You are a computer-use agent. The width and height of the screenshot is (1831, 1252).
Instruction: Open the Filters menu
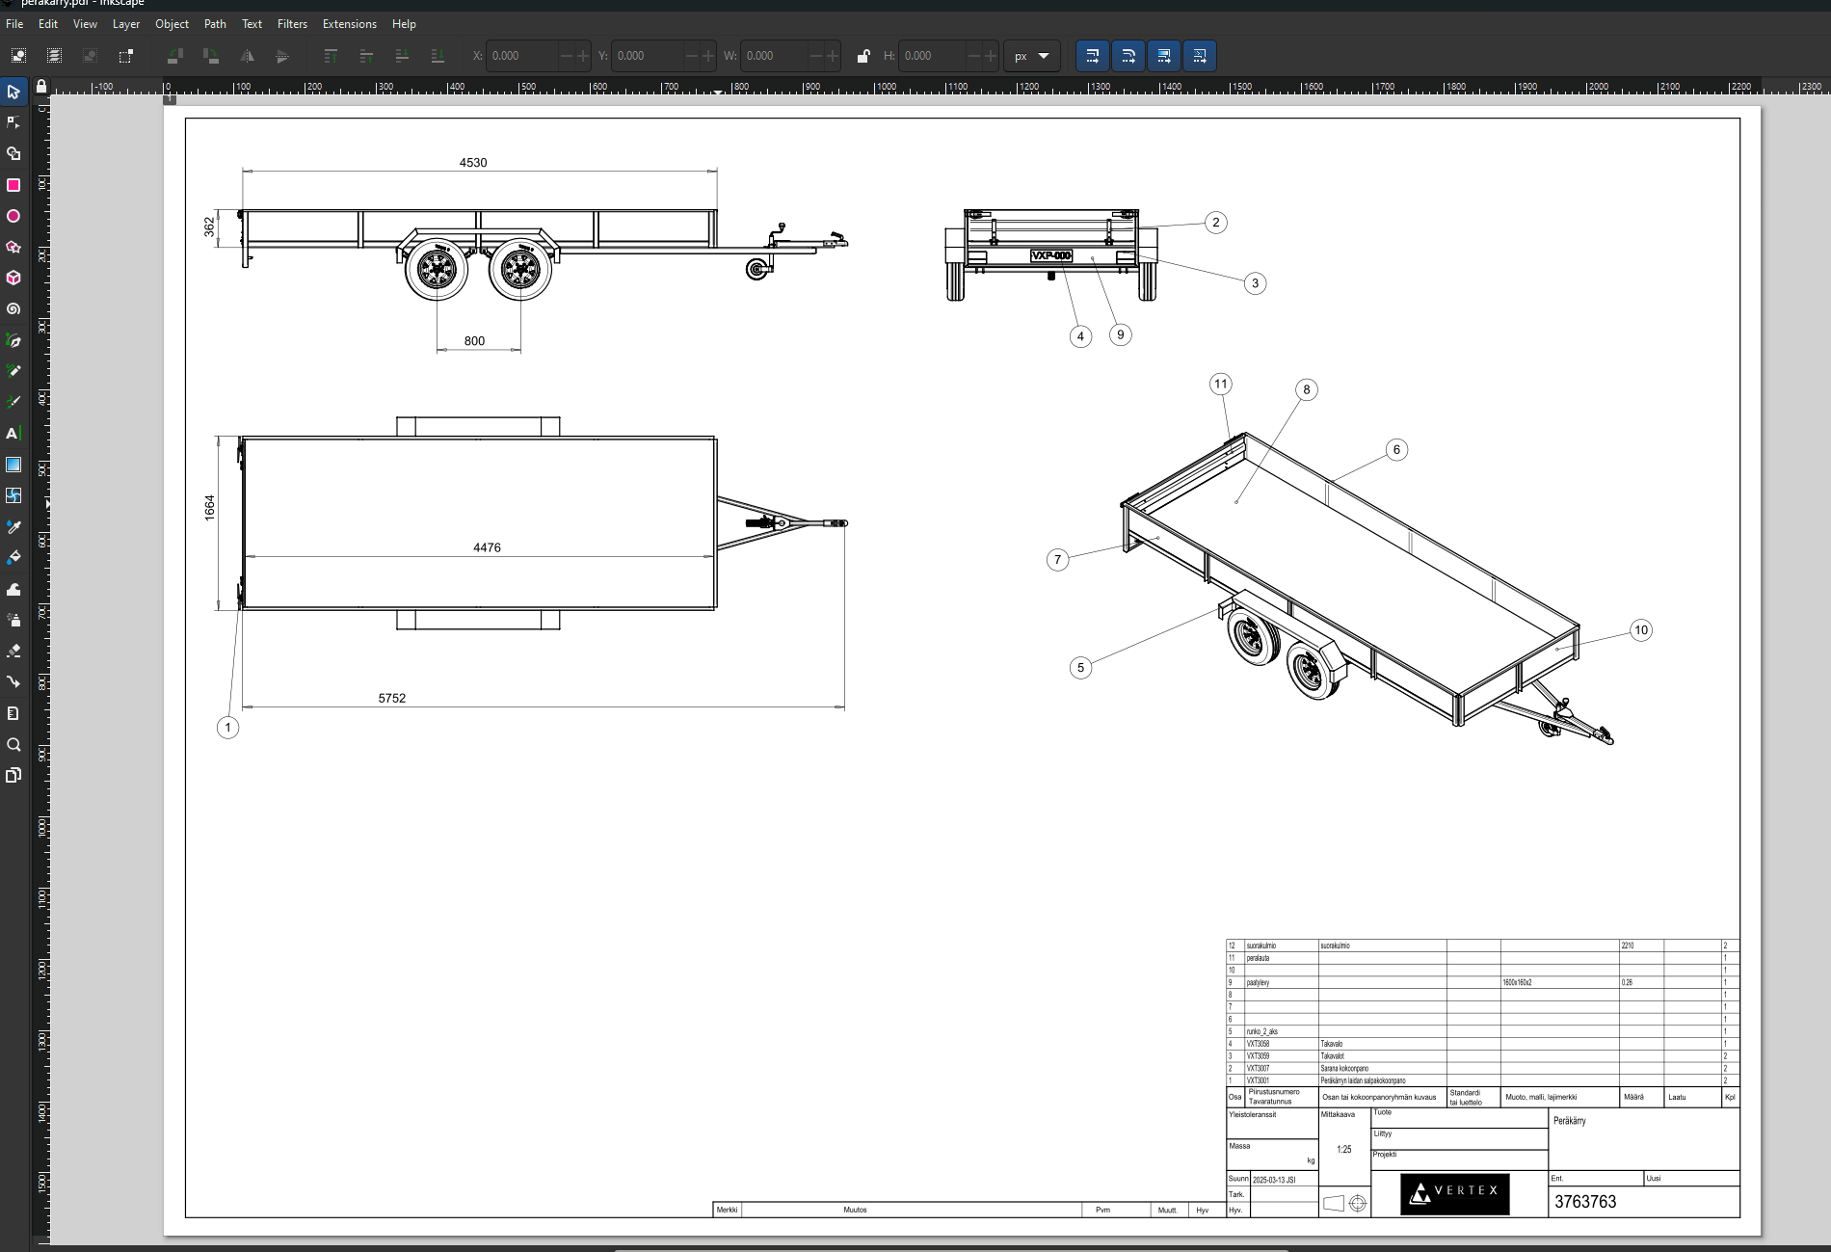point(292,24)
